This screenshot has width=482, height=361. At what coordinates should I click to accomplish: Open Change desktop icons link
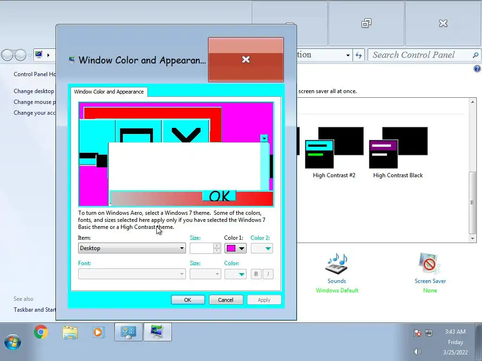coord(34,91)
